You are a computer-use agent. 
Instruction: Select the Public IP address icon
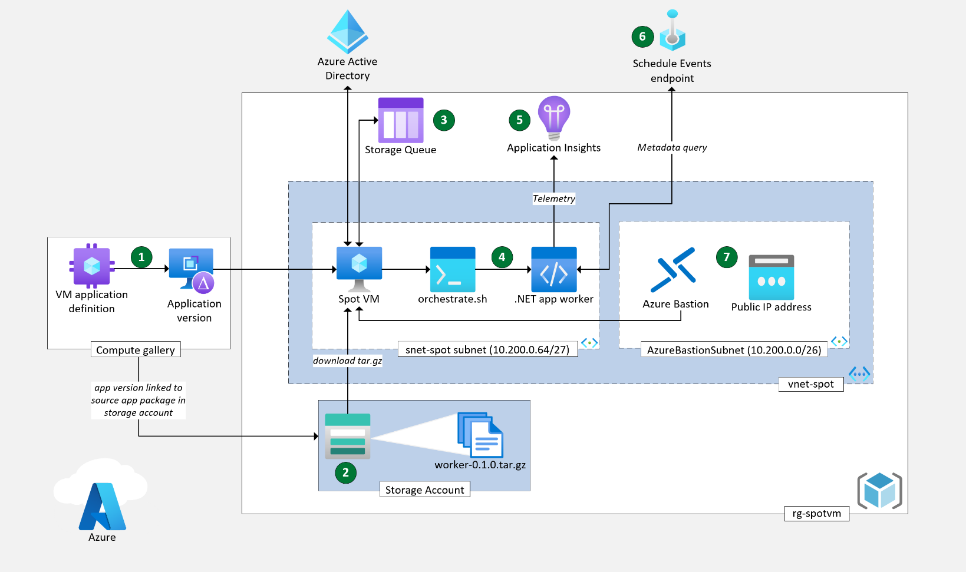(x=772, y=277)
